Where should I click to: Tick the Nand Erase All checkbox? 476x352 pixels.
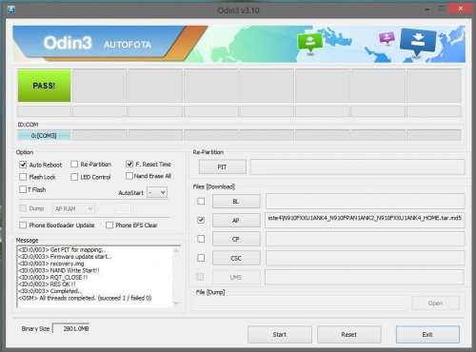point(129,176)
